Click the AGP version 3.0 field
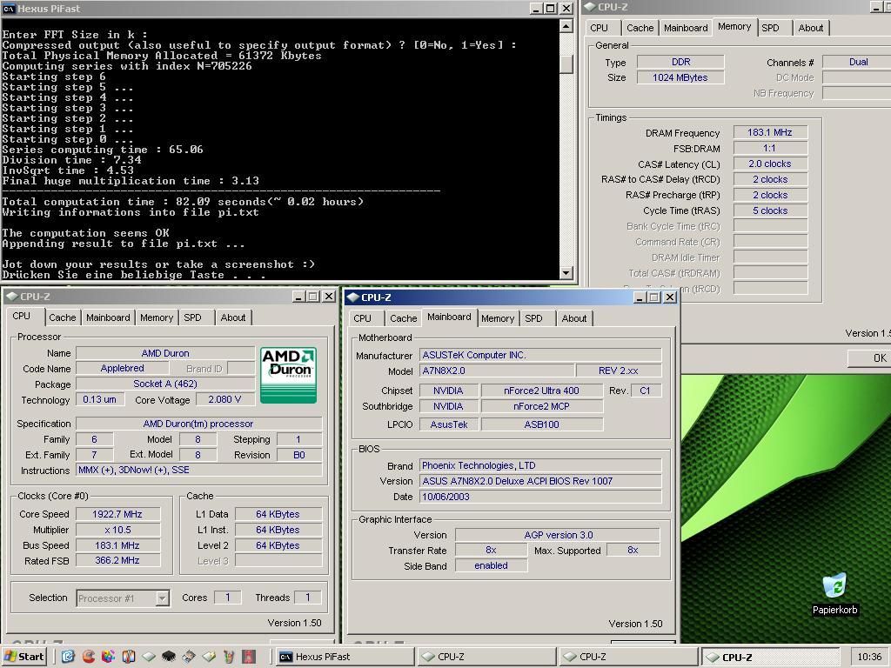The width and height of the screenshot is (891, 668). [x=558, y=535]
